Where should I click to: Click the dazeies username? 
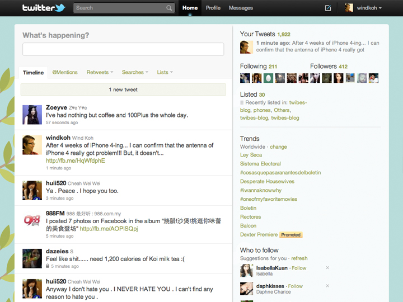point(57,251)
